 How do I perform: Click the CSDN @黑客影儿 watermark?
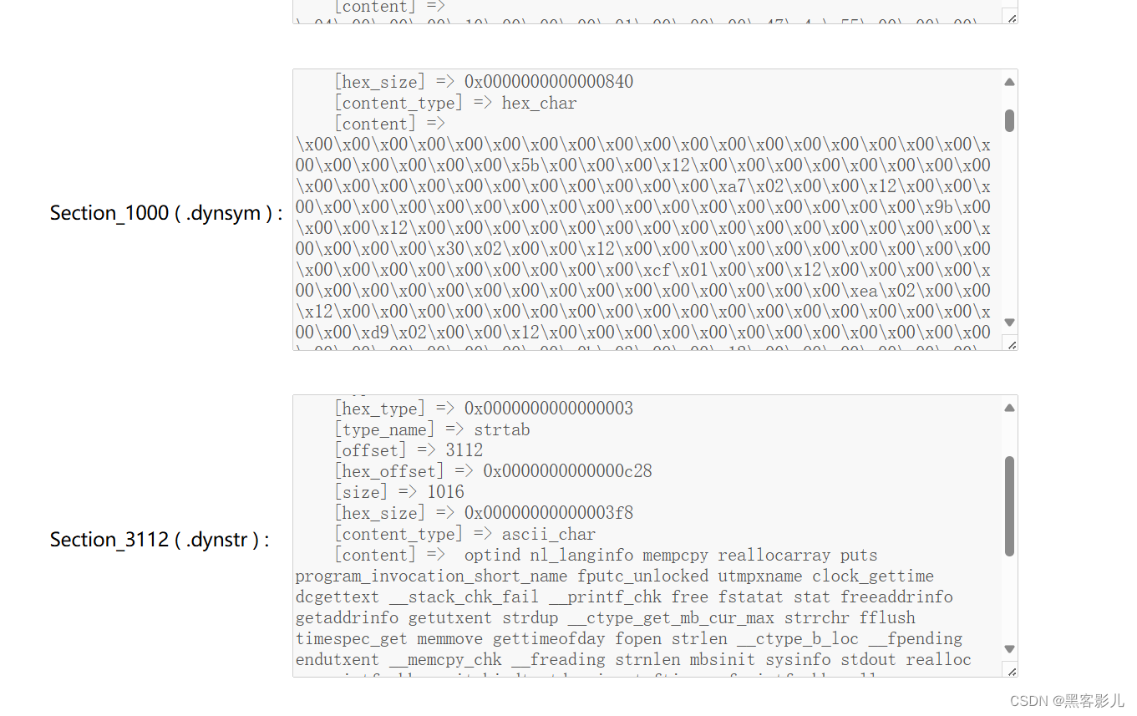(x=1067, y=701)
